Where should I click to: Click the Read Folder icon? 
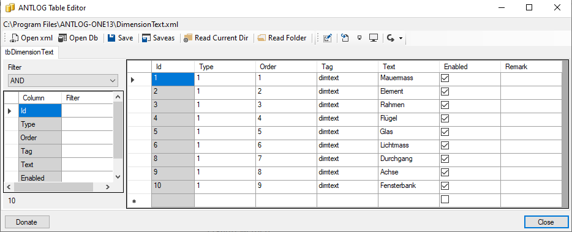point(261,38)
